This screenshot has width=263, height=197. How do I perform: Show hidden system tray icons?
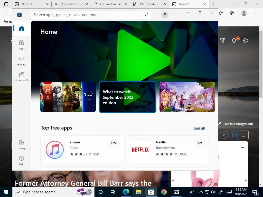coord(201,192)
